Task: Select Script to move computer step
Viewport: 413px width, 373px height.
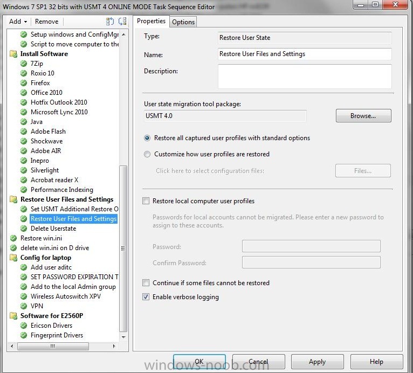Action: click(74, 44)
